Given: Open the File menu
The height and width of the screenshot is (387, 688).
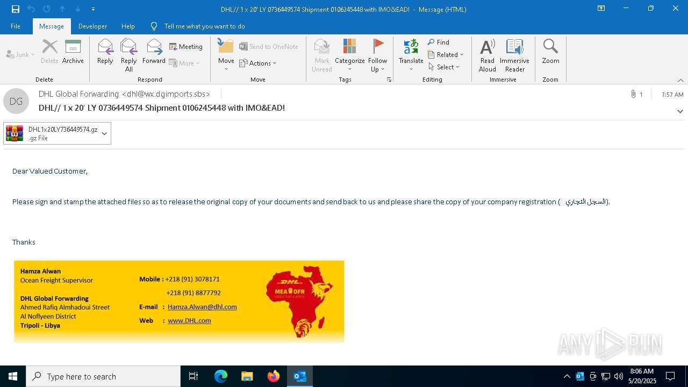Looking at the screenshot, I should click(16, 26).
